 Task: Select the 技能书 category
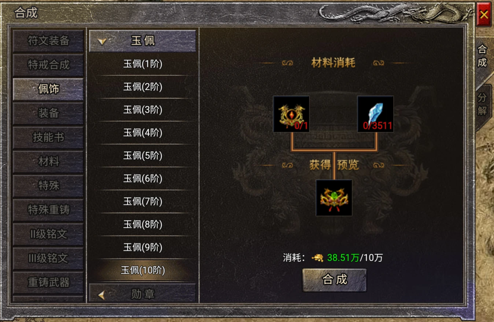point(48,137)
